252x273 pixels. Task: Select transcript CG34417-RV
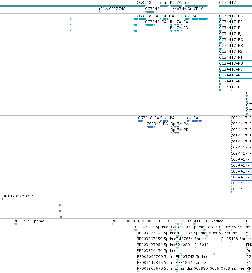tap(231, 69)
